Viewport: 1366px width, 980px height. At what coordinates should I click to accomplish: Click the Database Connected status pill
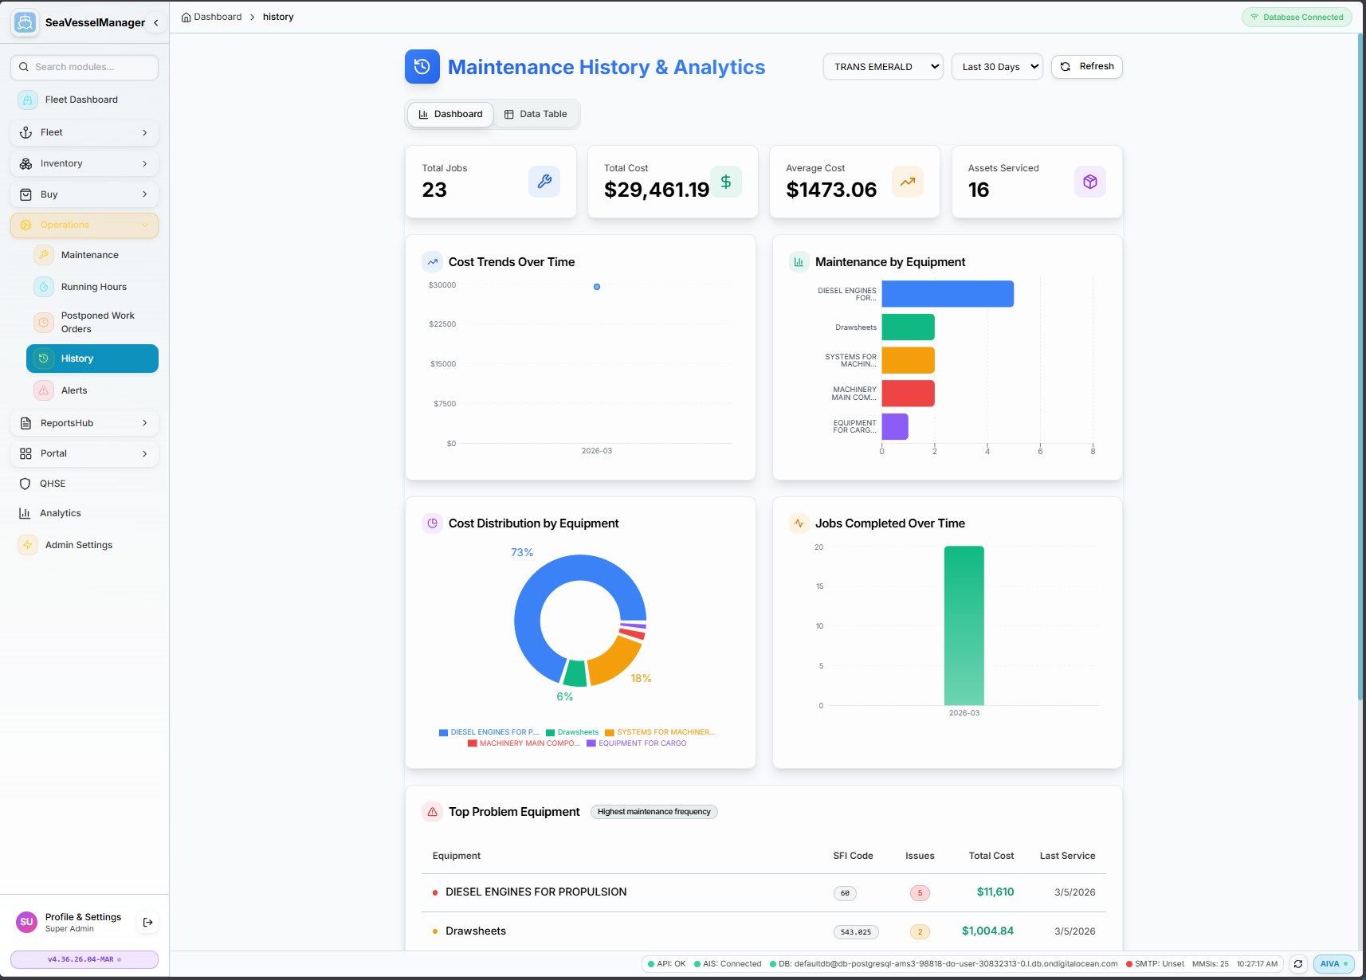click(x=1297, y=16)
